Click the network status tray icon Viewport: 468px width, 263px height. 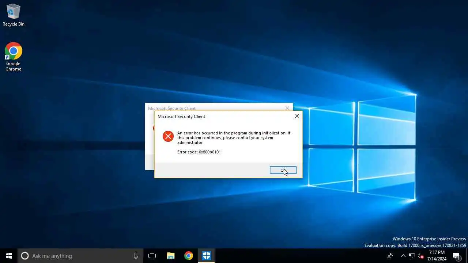click(412, 256)
